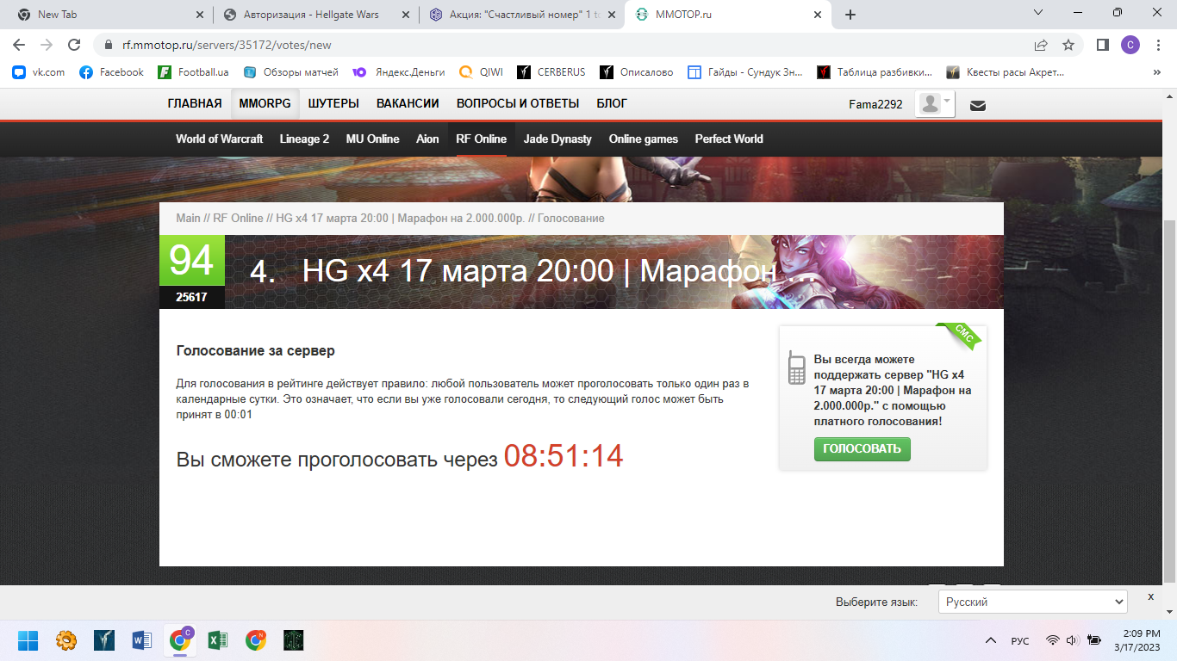This screenshot has height=661, width=1177.
Task: Open Microsoft Excel from taskbar
Action: (218, 639)
